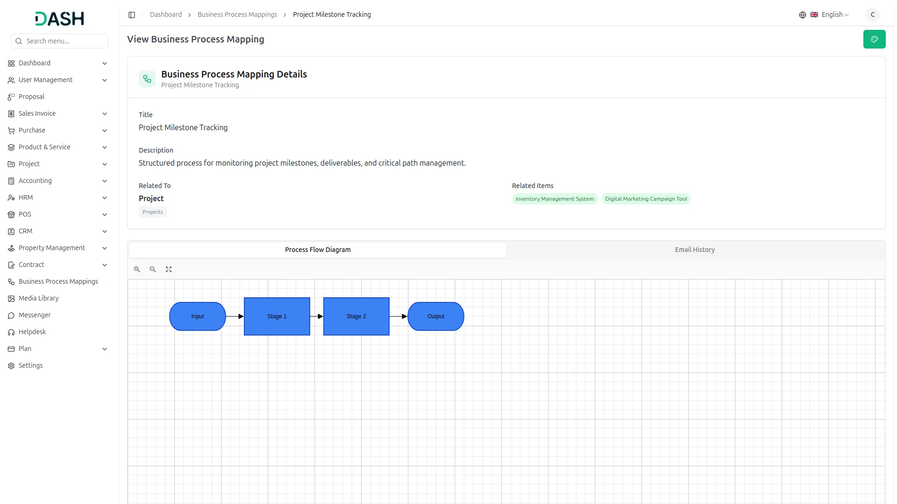Screen dimensions: 897x504
Task: Select the zoom-in icon on the process diagram
Action: pyautogui.click(x=136, y=269)
